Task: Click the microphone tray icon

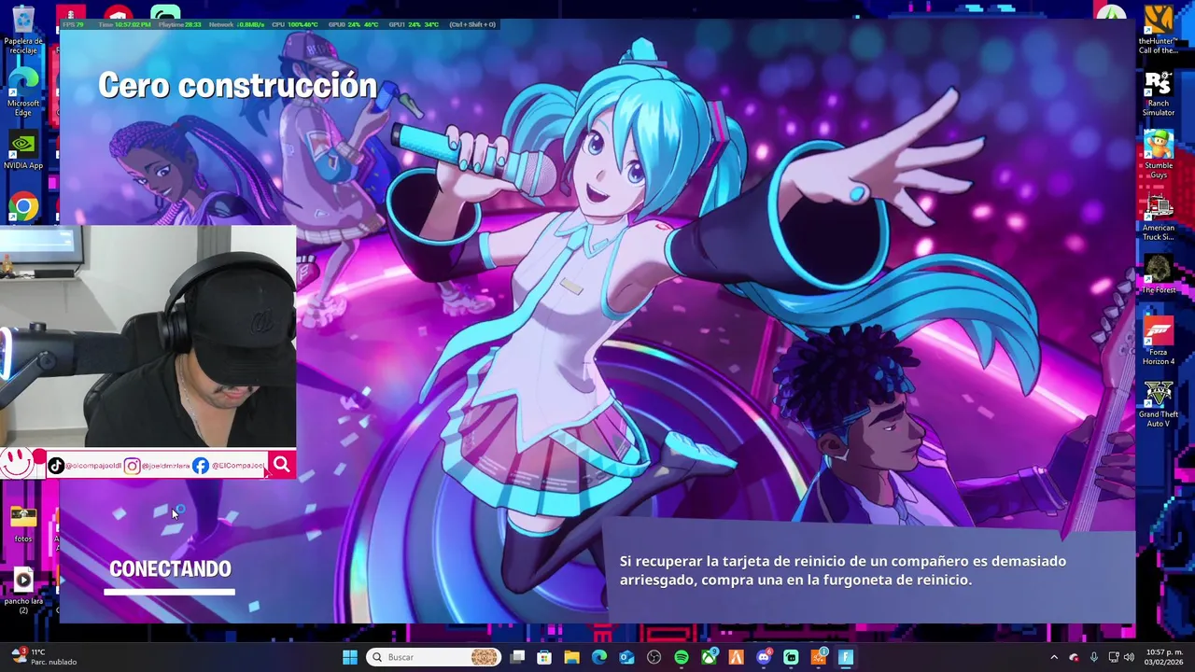Action: (x=1093, y=657)
